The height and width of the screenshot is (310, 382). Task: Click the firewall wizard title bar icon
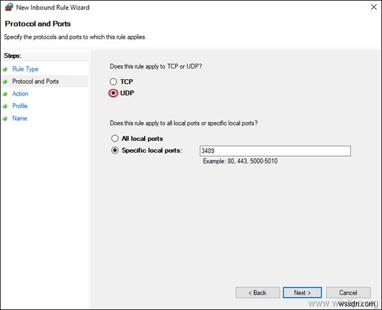(9, 7)
